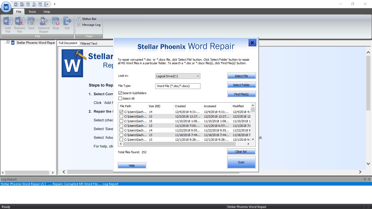Click 'Total files found: 252' text
Viewport: 372px width, 209px height.
(132, 152)
